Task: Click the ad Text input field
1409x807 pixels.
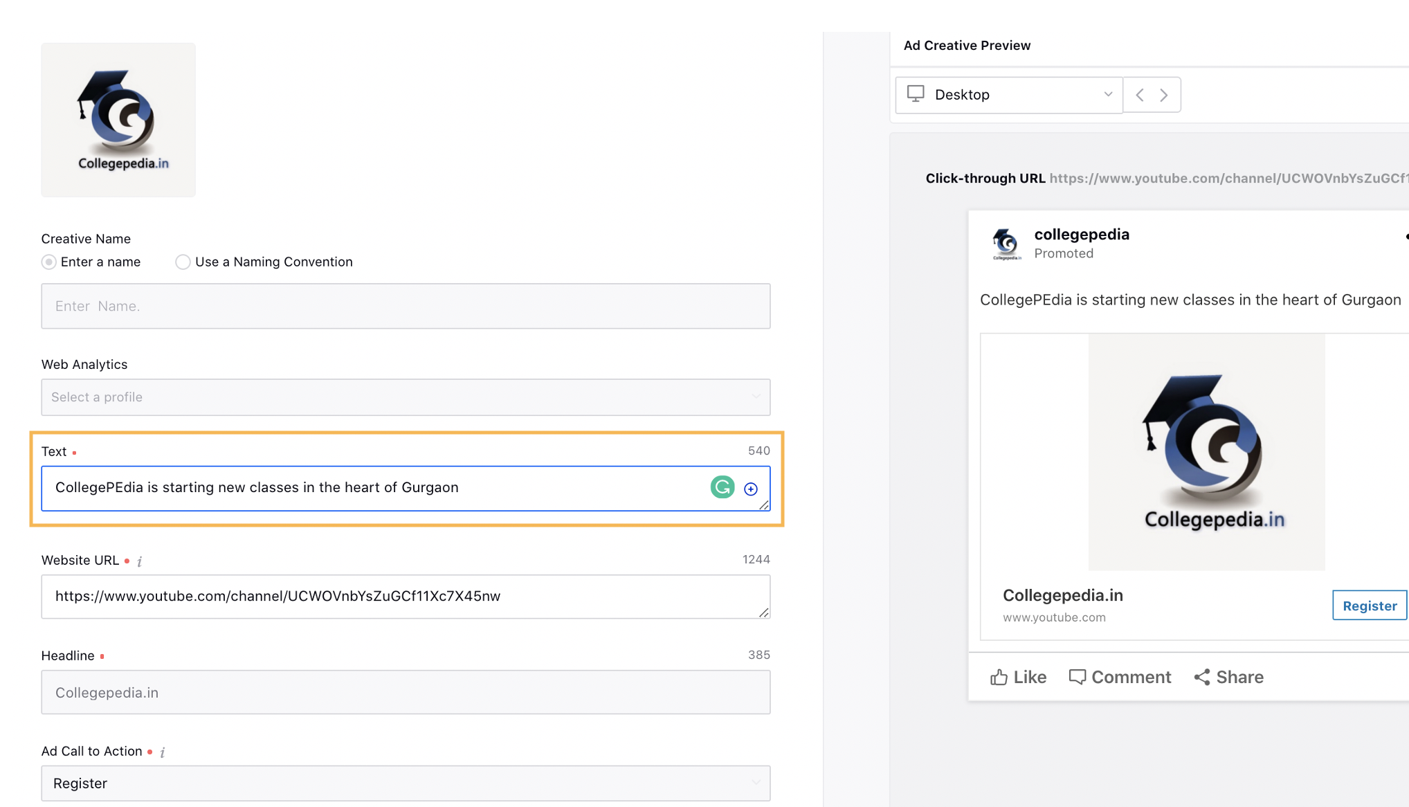Action: tap(406, 489)
